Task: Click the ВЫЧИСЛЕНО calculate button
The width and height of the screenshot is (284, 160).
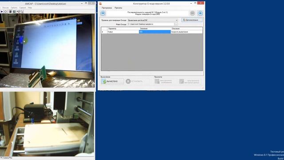Action: pyautogui.click(x=112, y=81)
